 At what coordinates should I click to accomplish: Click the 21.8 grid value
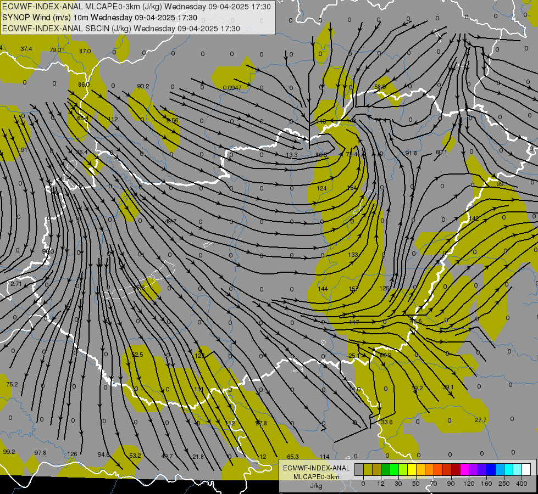[198, 457]
